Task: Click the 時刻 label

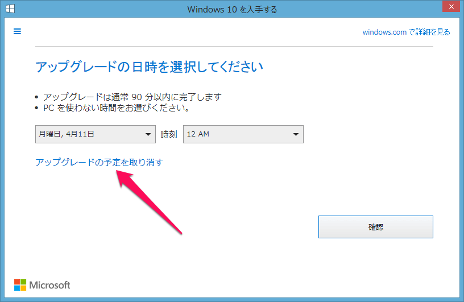Action: 169,134
